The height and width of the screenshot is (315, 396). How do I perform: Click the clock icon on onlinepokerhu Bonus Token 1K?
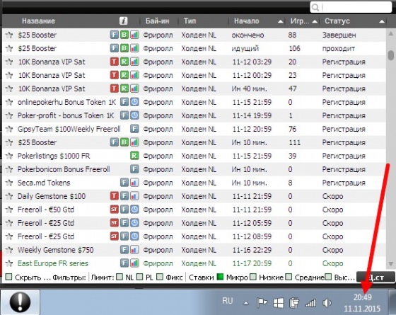pyautogui.click(x=134, y=102)
